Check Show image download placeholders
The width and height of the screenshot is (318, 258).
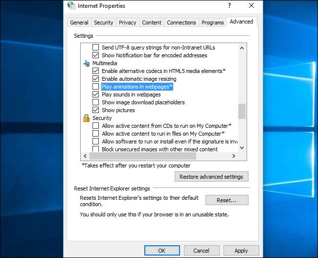pyautogui.click(x=95, y=102)
